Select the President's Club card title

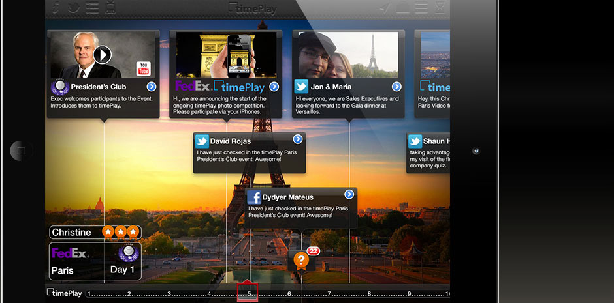[x=99, y=87]
